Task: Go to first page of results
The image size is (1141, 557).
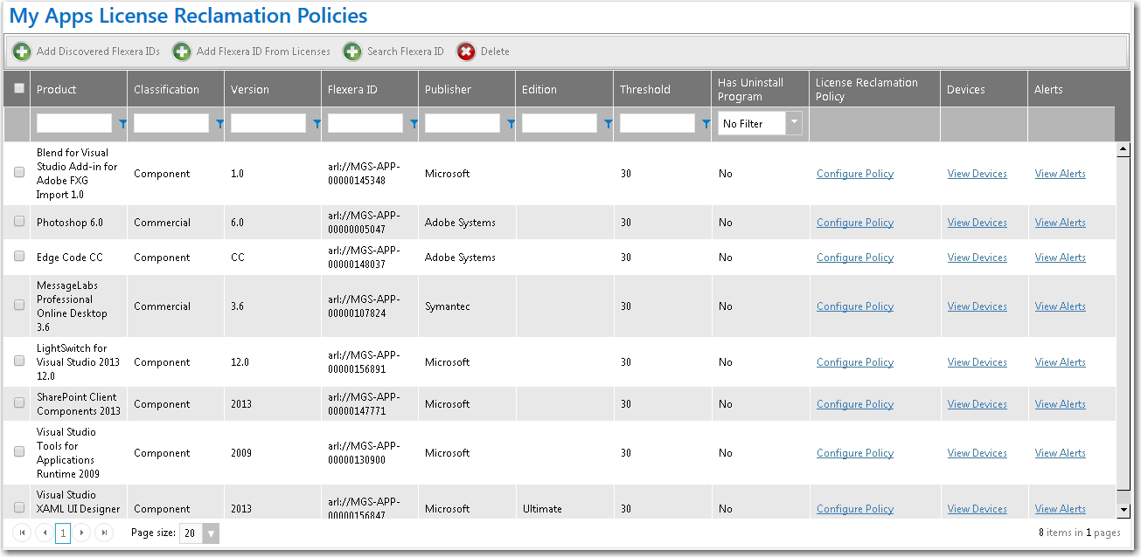Action: 22,533
